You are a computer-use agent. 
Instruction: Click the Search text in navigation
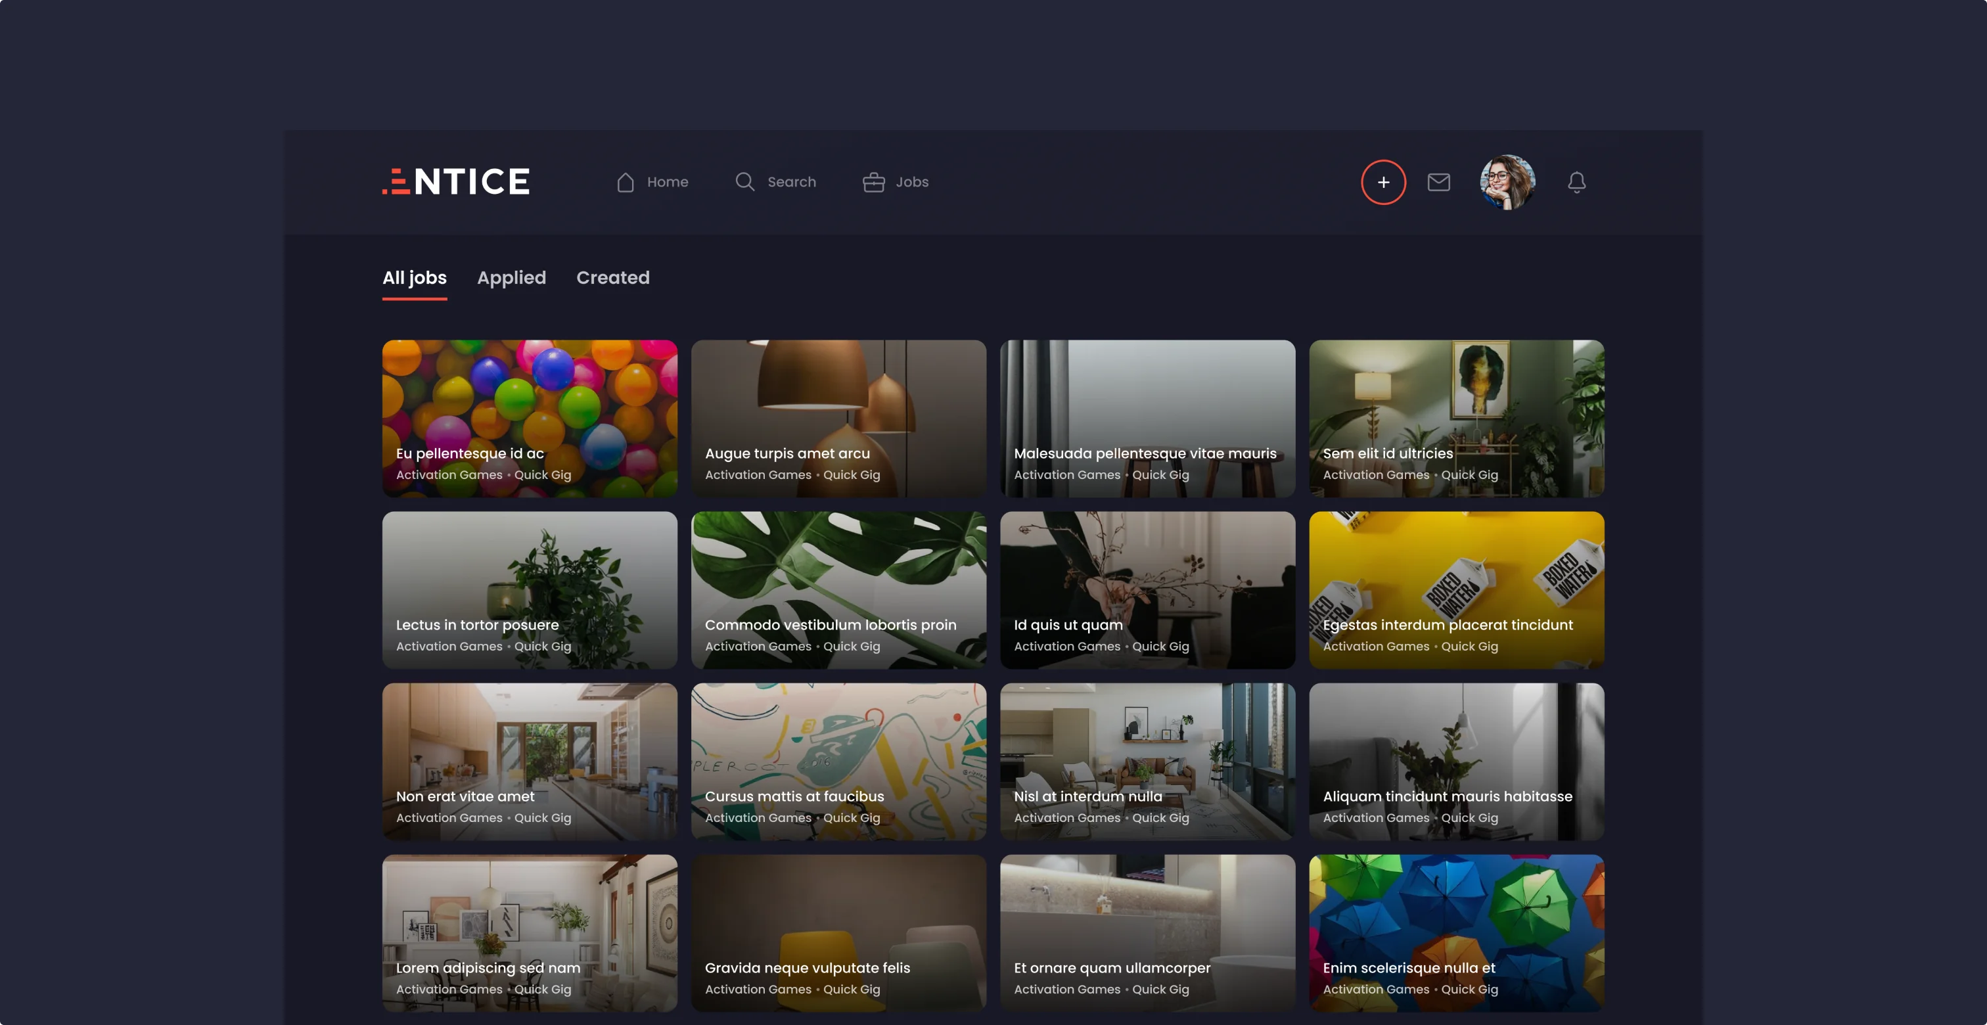tap(791, 182)
